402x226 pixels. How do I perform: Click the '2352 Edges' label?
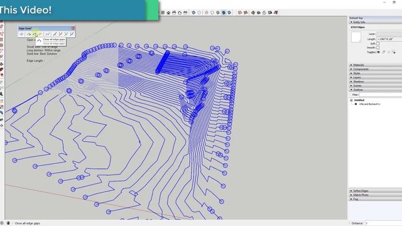pyautogui.click(x=357, y=27)
